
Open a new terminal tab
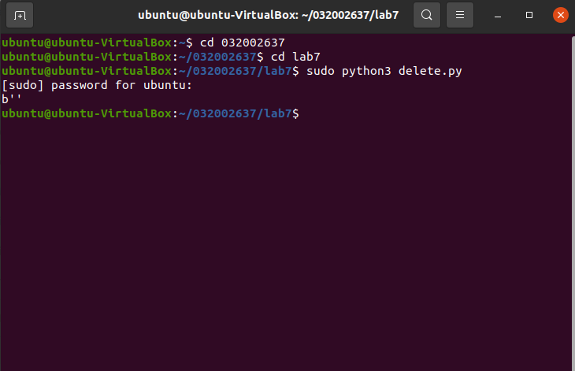(20, 15)
